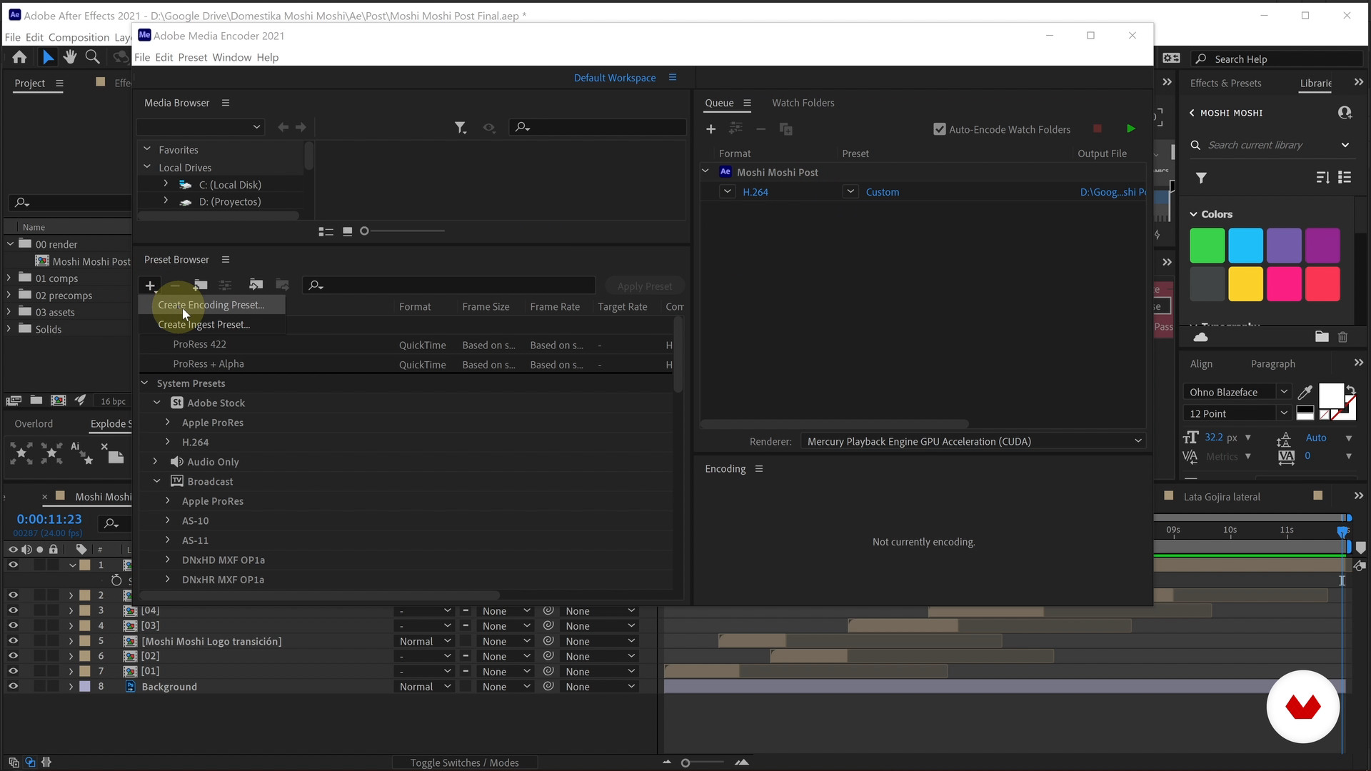Start queue with green play button
Image resolution: width=1371 pixels, height=771 pixels.
1130,128
